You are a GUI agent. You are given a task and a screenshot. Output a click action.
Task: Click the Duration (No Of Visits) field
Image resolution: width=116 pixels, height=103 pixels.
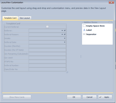click(x=47, y=50)
